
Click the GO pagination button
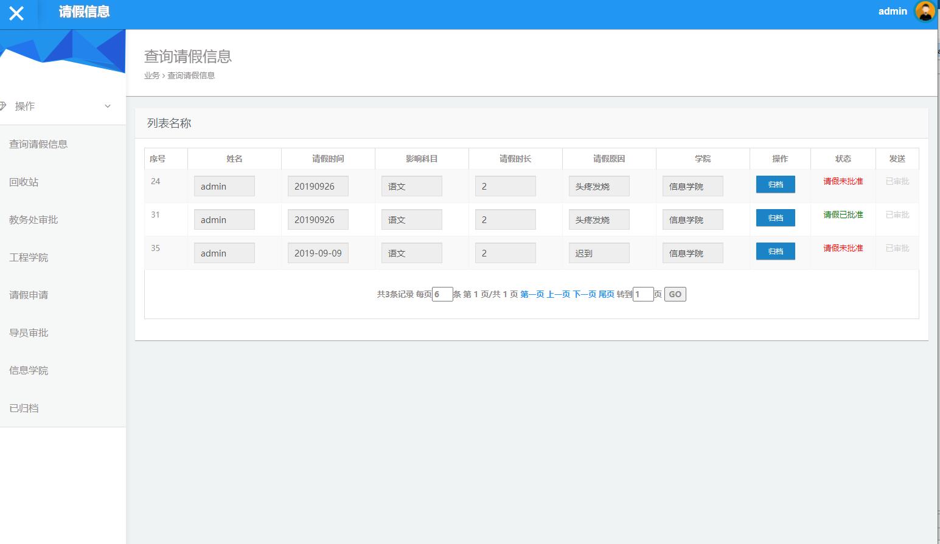[x=675, y=294]
